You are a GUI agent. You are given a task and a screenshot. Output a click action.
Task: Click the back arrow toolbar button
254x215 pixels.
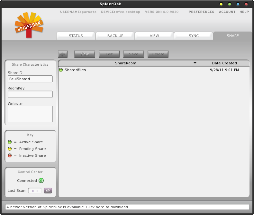pyautogui.click(x=63, y=54)
